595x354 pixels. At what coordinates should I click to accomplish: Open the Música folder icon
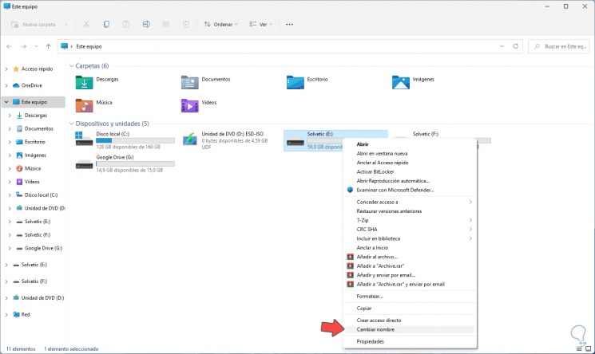84,105
